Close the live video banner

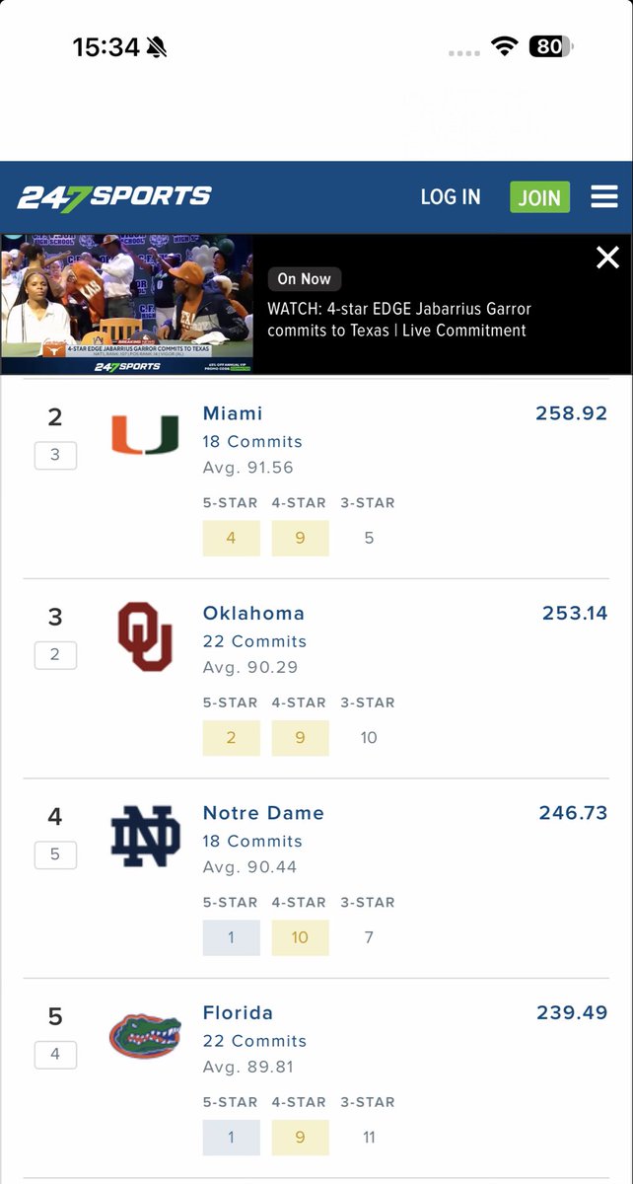coord(607,259)
